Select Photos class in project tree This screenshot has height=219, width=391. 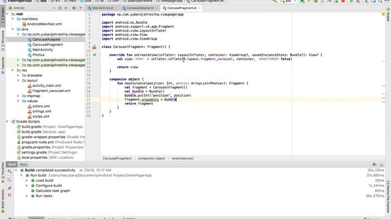coord(38,55)
